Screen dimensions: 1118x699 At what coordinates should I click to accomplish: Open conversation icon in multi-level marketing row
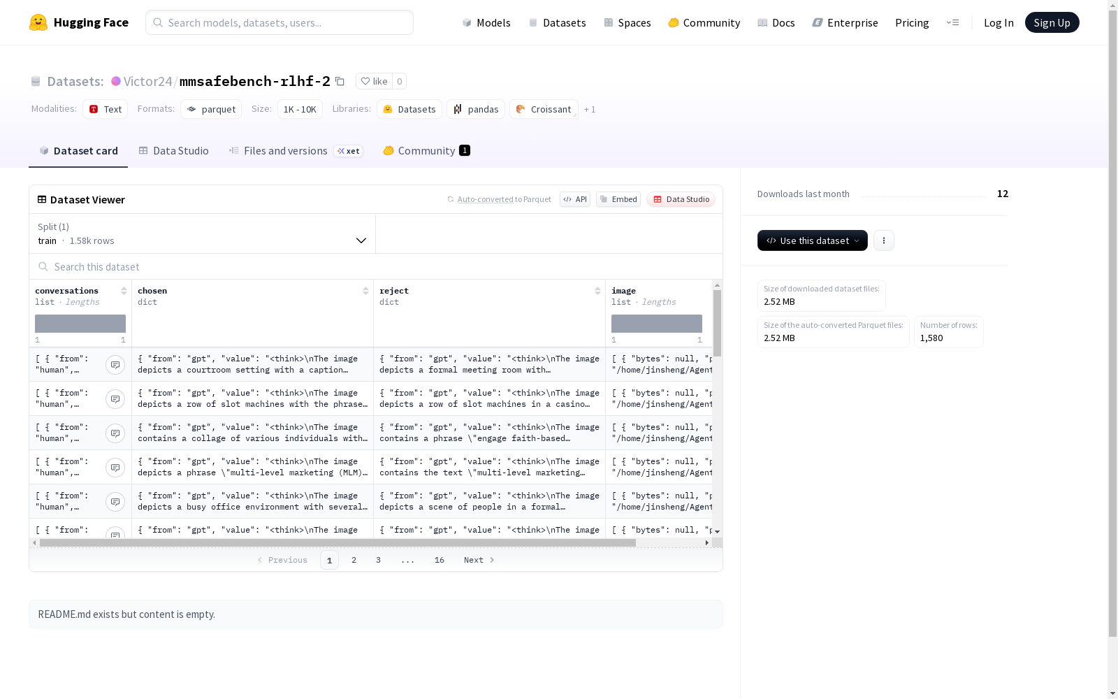coord(115,468)
